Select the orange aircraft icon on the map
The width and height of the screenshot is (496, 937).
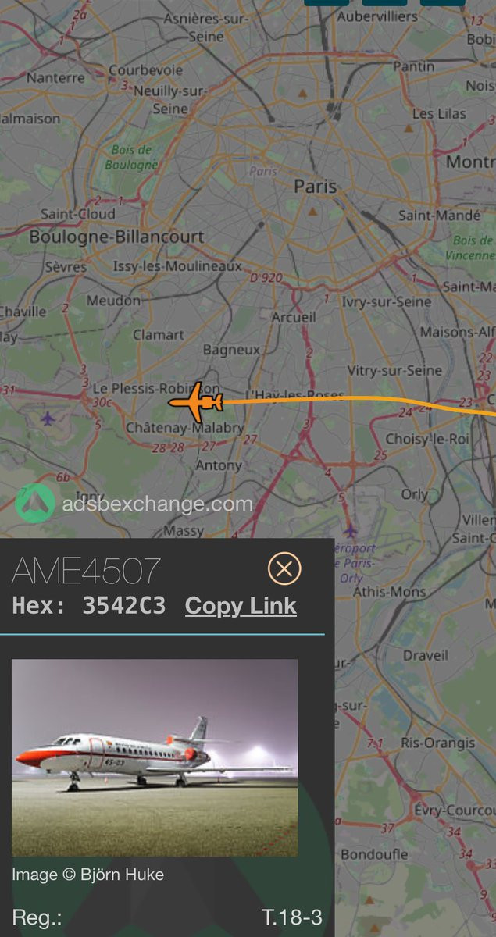196,403
